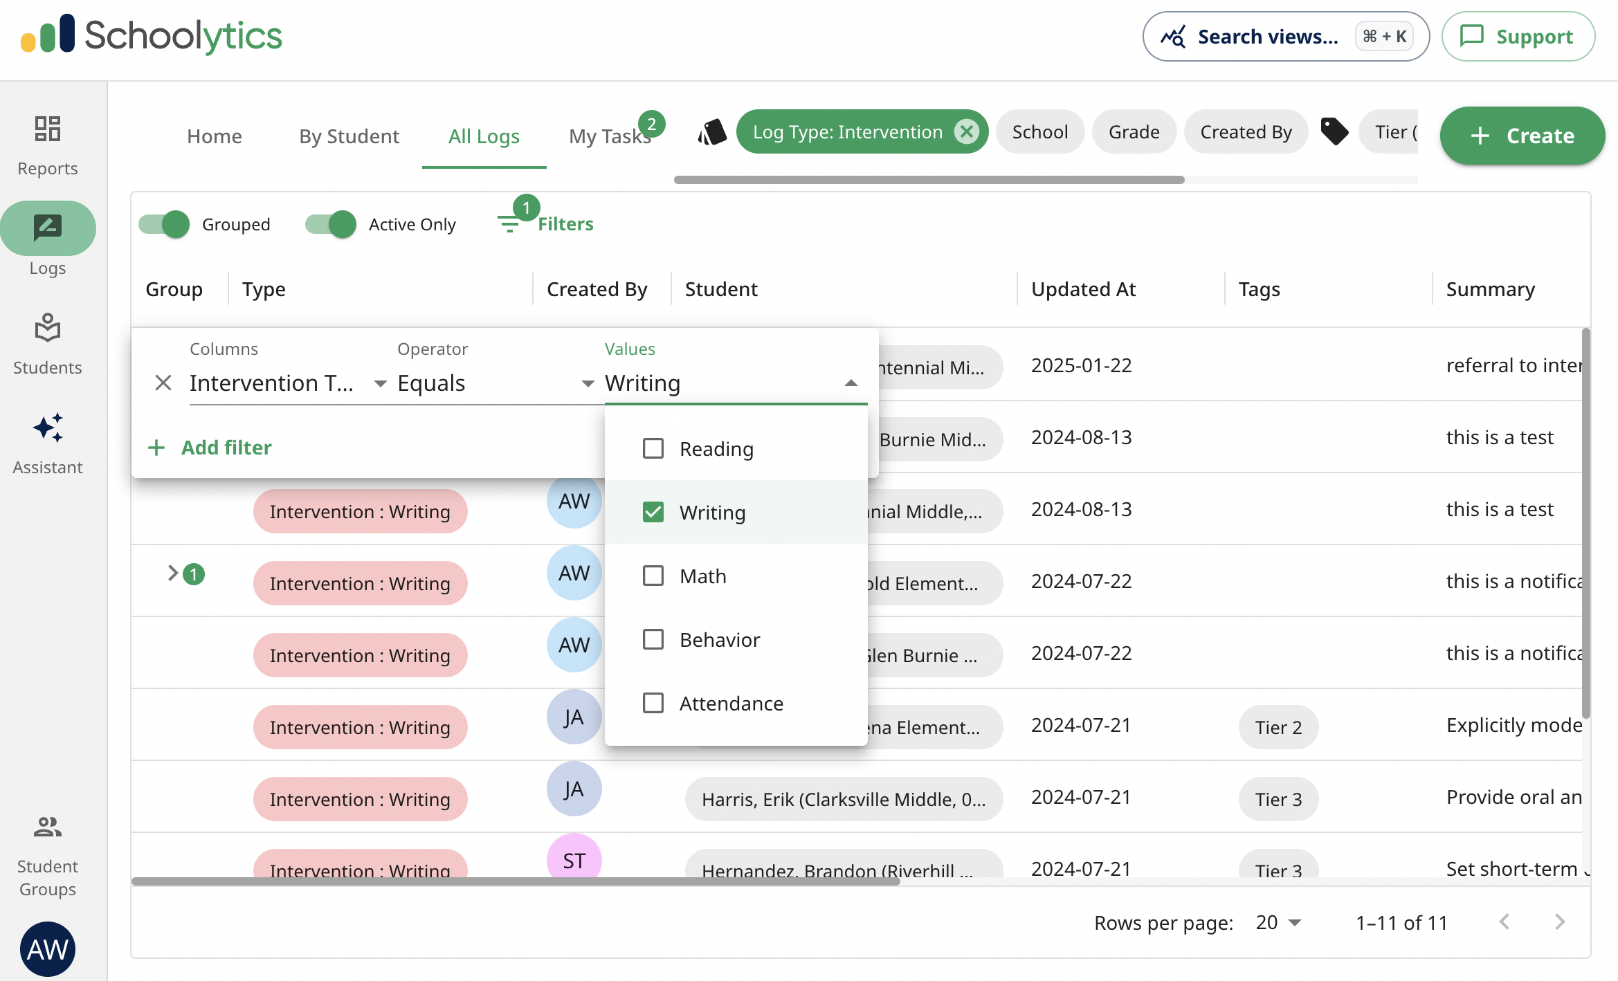The width and height of the screenshot is (1618, 981).
Task: Click the Group column header
Action: [x=174, y=289]
